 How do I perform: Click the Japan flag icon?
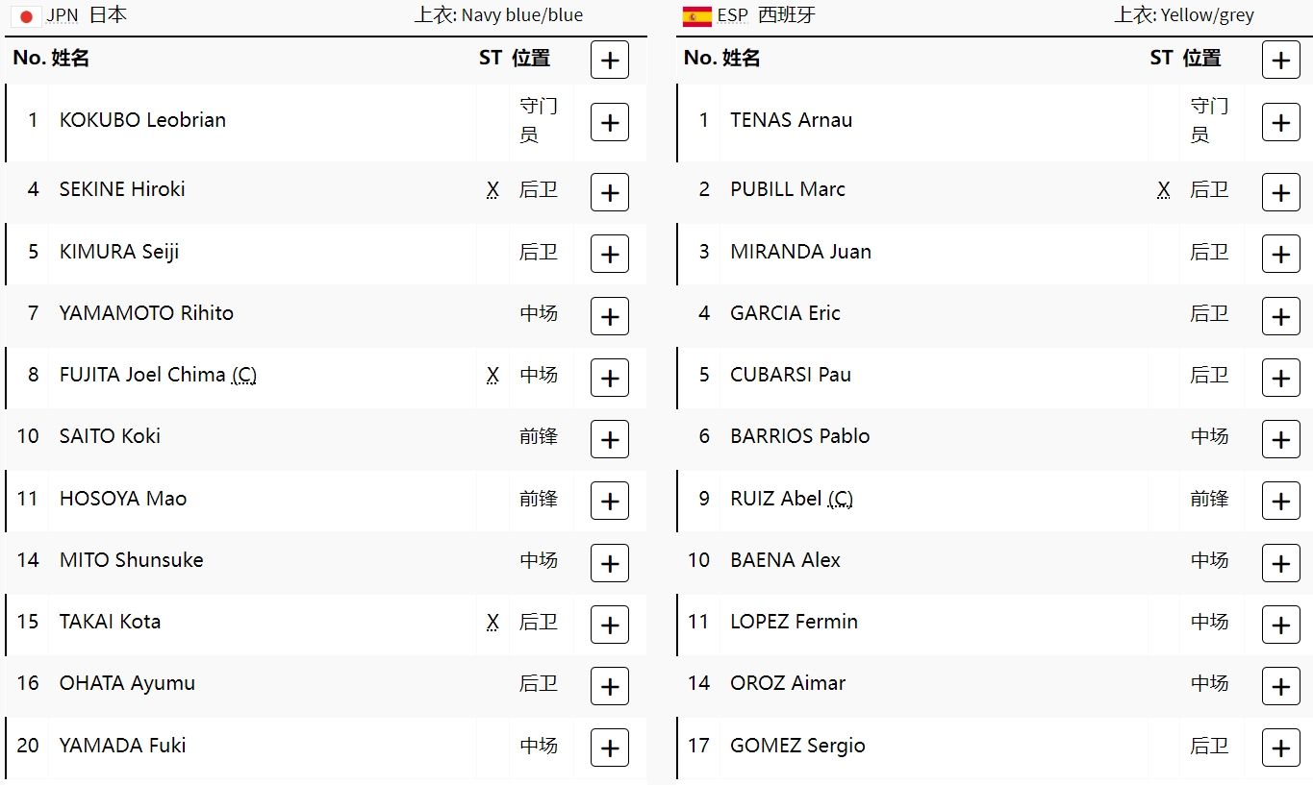[x=26, y=16]
